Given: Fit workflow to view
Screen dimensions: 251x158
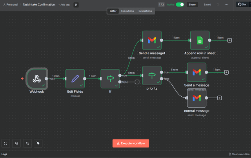Looking at the screenshot, I should [6, 143].
